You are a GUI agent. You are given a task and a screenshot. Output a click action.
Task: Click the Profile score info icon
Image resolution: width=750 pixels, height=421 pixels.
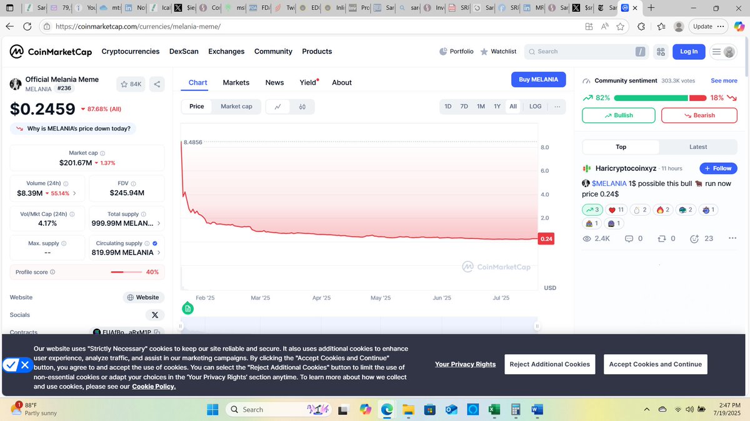(x=52, y=272)
